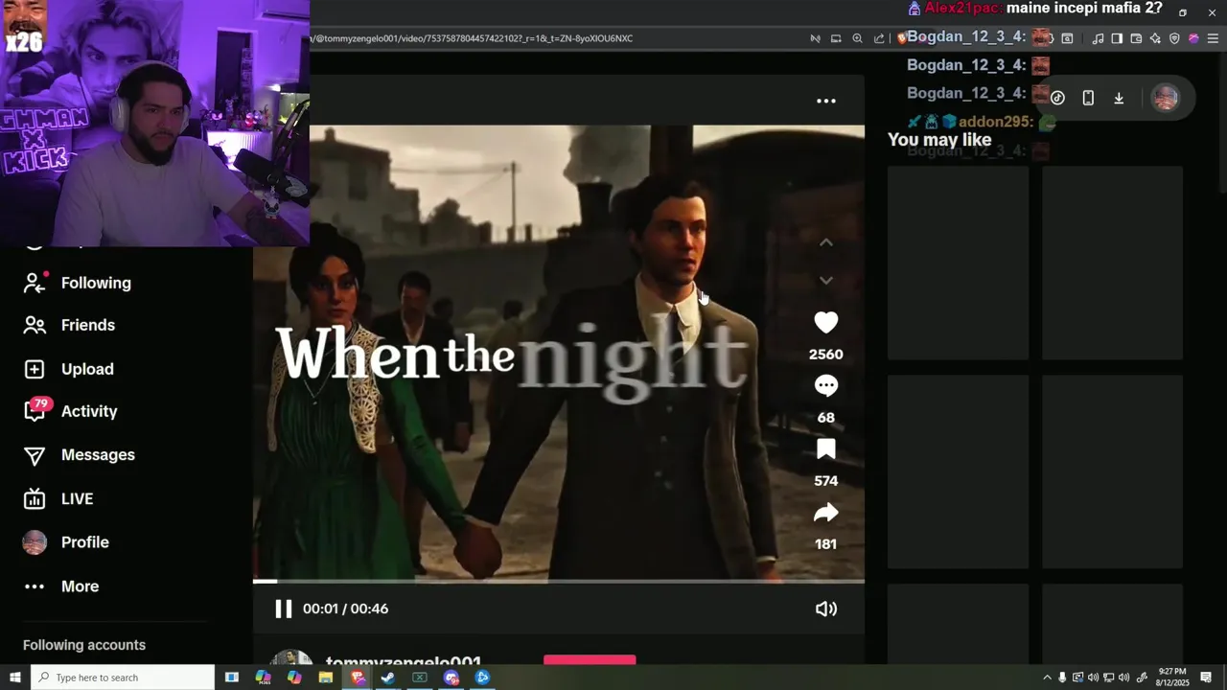Image resolution: width=1227 pixels, height=690 pixels.
Task: Open the Upload page
Action: click(68, 369)
